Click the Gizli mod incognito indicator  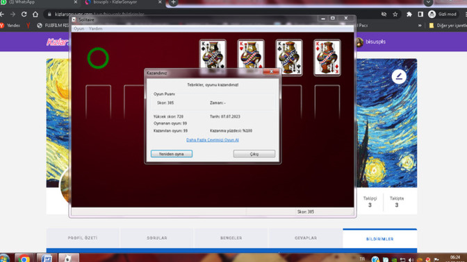coord(442,14)
